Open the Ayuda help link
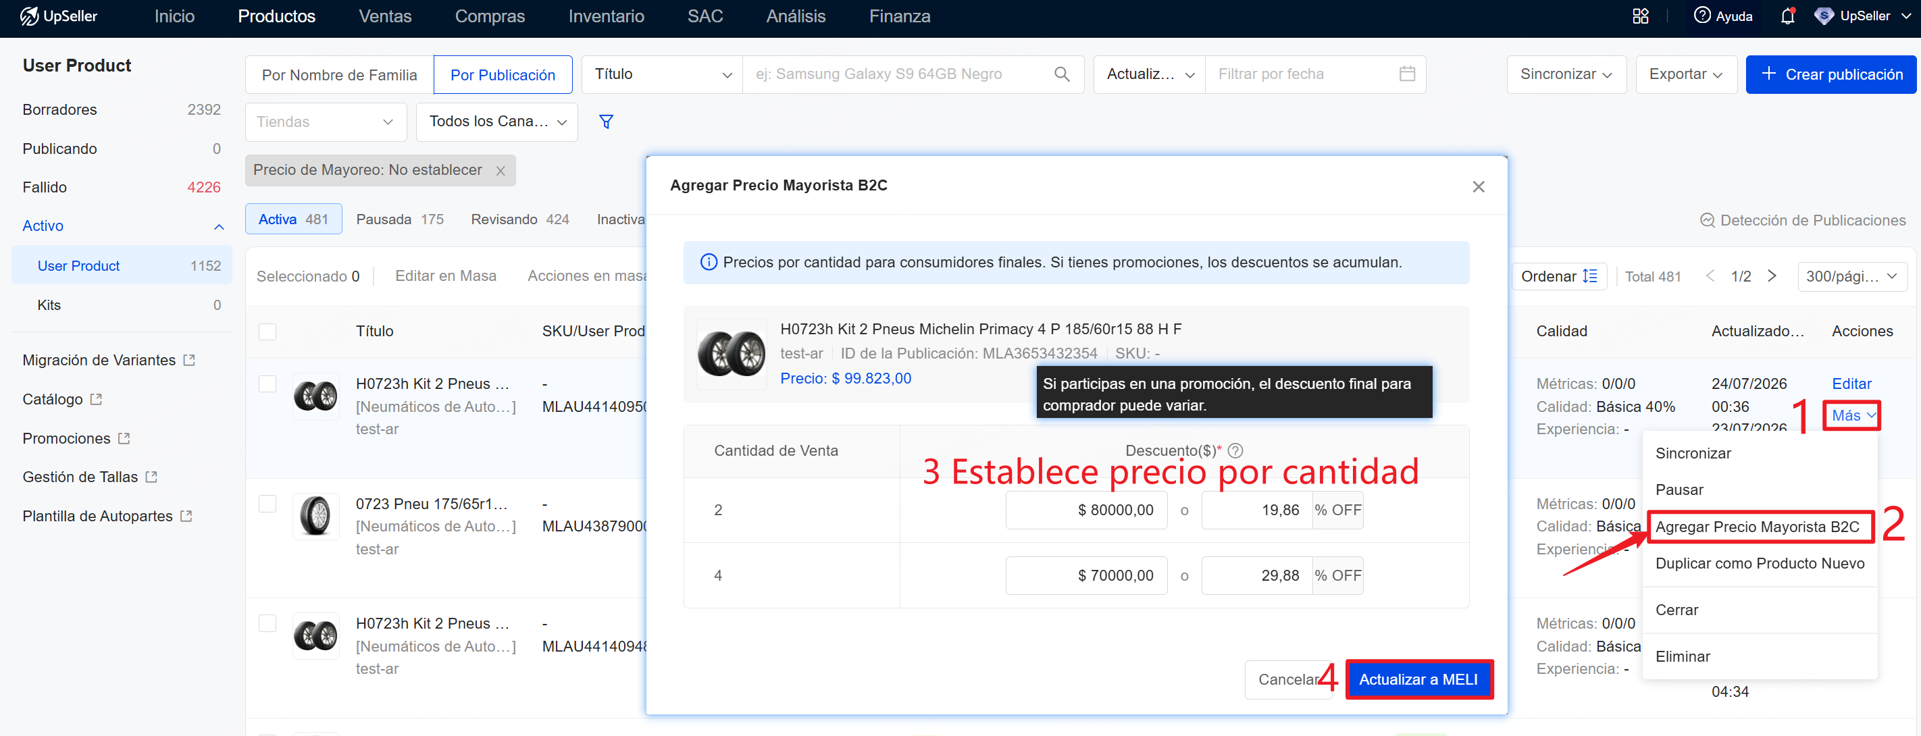 click(1722, 16)
